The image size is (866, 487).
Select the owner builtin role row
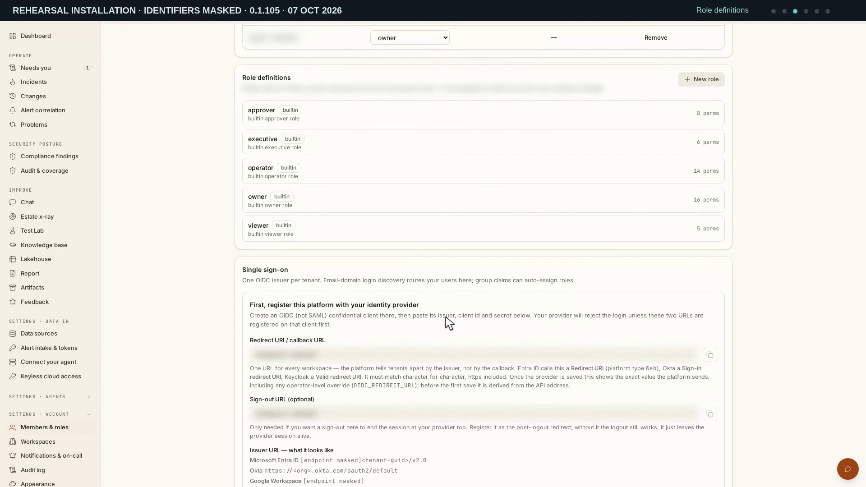(x=484, y=200)
